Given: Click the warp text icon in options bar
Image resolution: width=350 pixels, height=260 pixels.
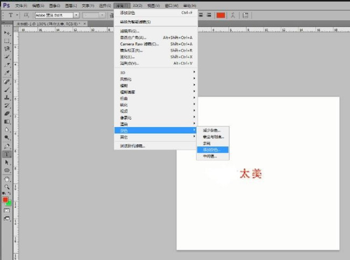Looking at the screenshot, I should (234, 15).
